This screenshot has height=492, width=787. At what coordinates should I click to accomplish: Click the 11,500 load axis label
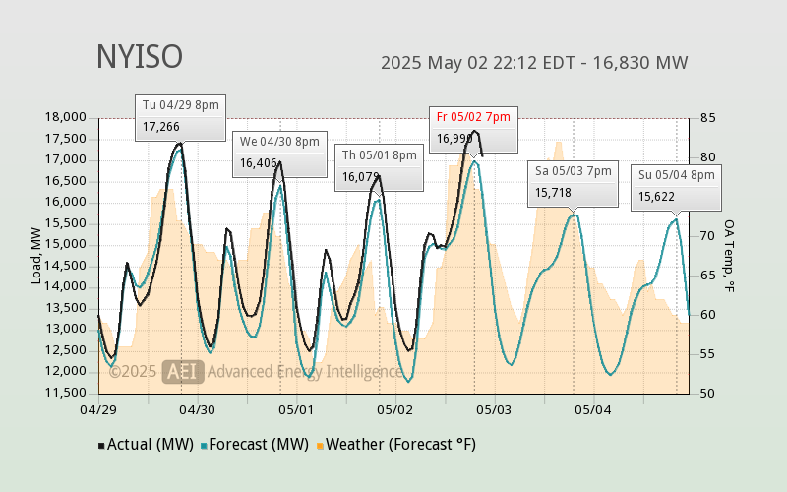coord(66,393)
